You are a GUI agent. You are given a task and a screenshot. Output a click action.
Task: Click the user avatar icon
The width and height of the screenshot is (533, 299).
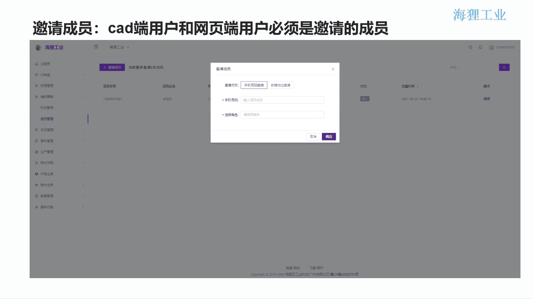click(x=491, y=48)
